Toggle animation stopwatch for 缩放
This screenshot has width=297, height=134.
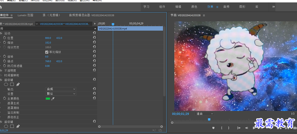[x=5, y=43]
